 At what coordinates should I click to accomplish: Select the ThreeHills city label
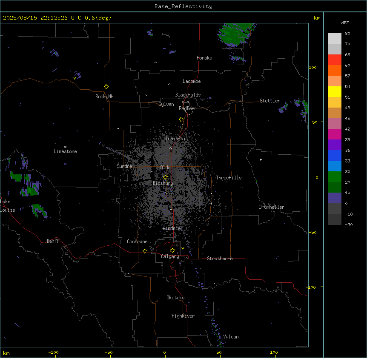tap(229, 178)
